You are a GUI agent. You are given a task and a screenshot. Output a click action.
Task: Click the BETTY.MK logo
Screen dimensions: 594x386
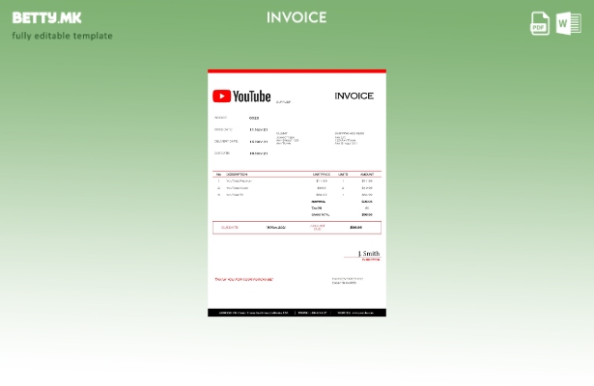click(46, 17)
